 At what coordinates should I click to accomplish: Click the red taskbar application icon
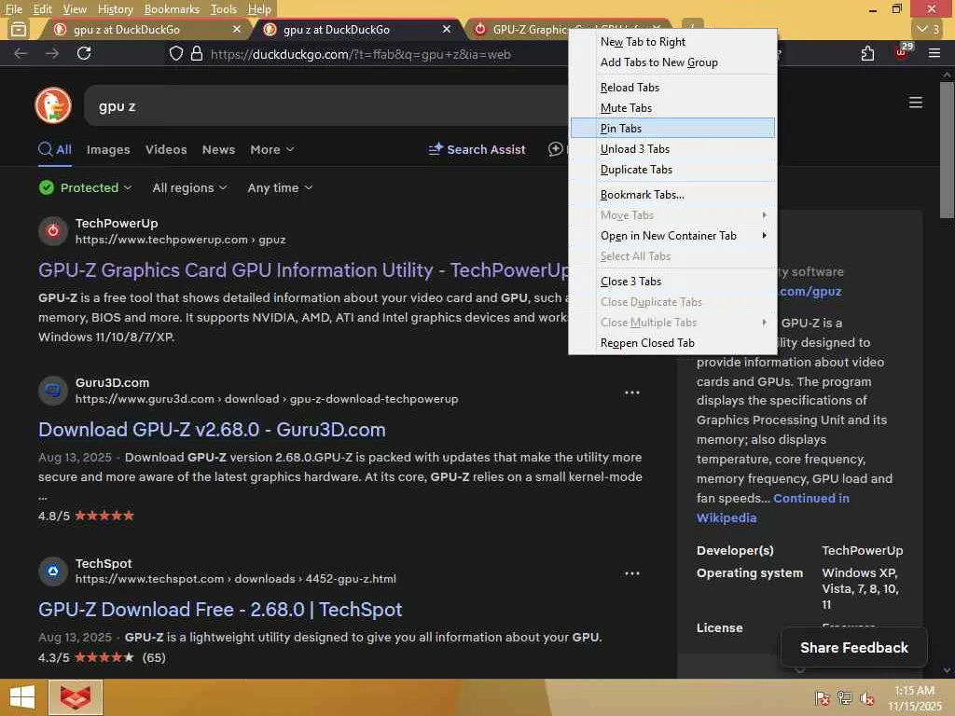76,697
